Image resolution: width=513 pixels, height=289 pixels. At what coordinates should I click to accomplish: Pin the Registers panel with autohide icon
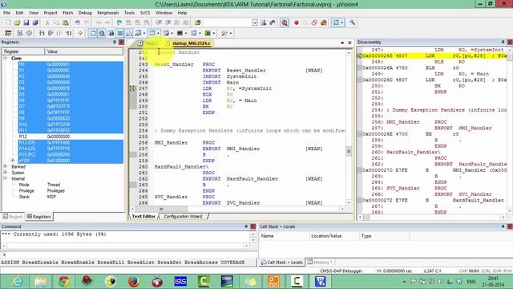pos(115,42)
